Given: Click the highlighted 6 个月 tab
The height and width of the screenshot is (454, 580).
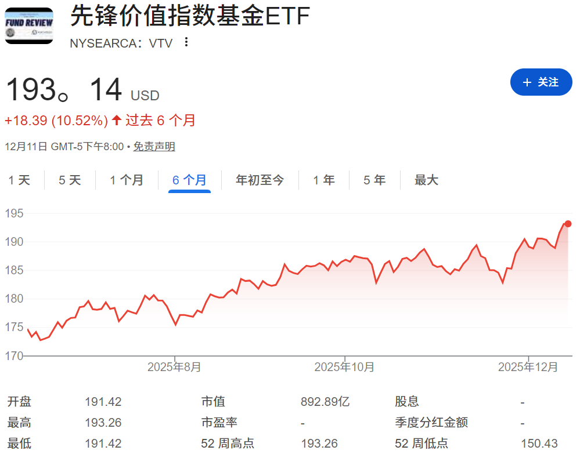Looking at the screenshot, I should coord(189,180).
